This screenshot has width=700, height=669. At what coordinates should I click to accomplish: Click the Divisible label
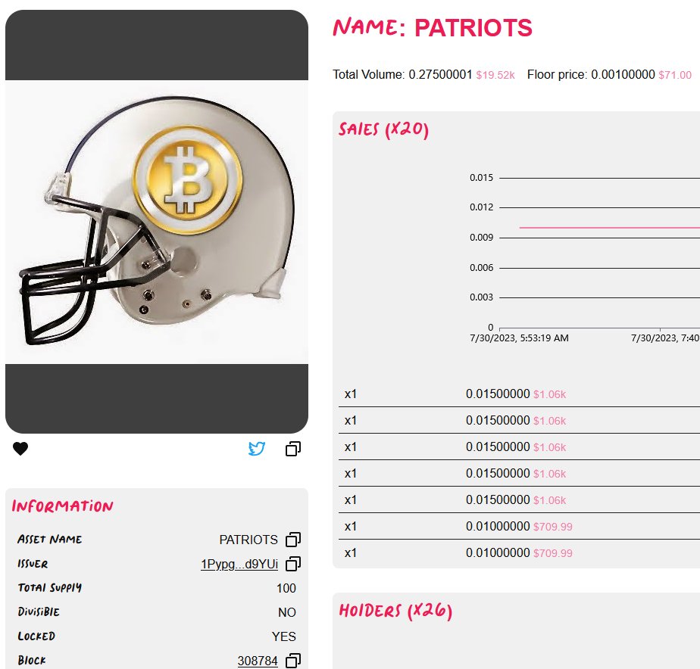pyautogui.click(x=39, y=611)
